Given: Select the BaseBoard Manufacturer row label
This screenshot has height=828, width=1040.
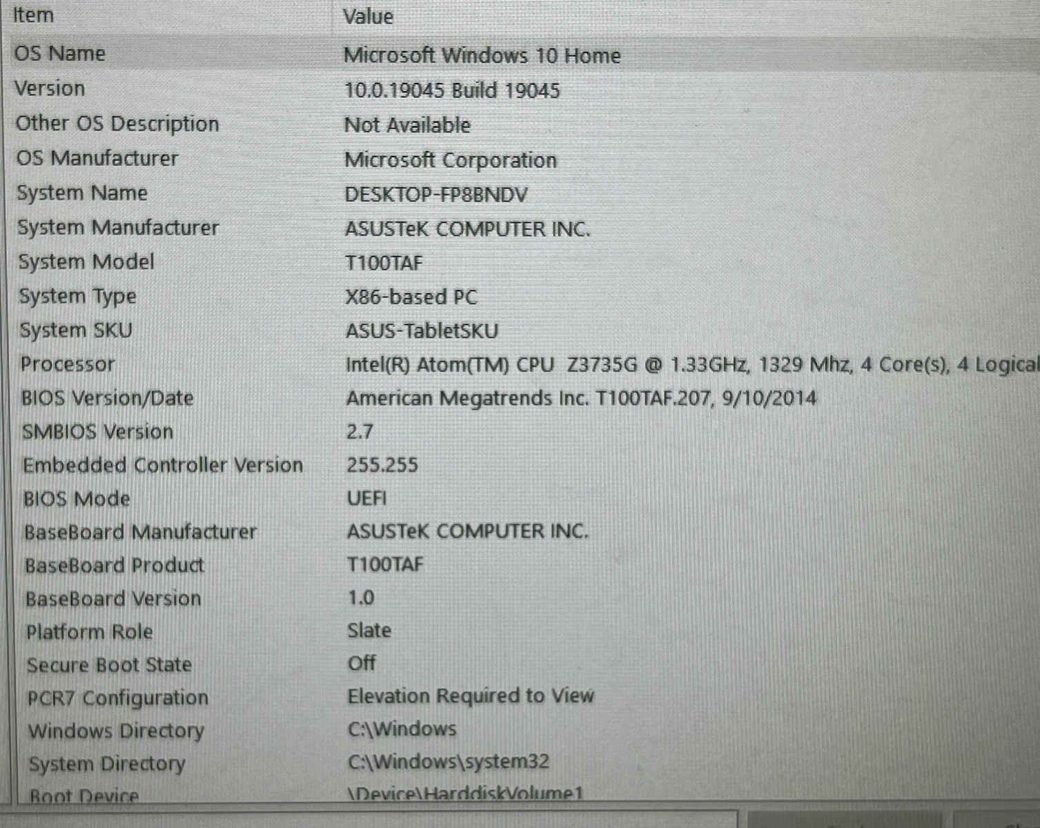Looking at the screenshot, I should coord(140,532).
